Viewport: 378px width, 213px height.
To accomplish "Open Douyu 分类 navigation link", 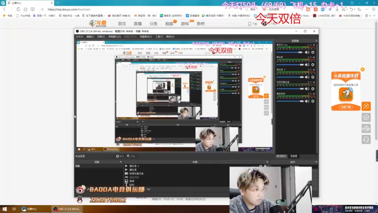I will tap(153, 24).
